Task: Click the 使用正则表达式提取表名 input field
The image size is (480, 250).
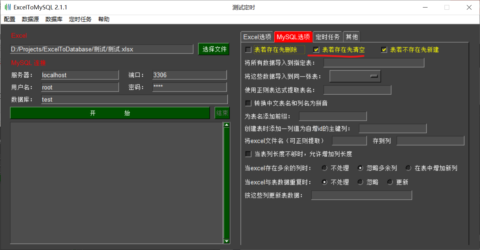Action: point(357,90)
